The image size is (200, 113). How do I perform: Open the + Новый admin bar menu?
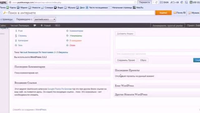pos(46,25)
